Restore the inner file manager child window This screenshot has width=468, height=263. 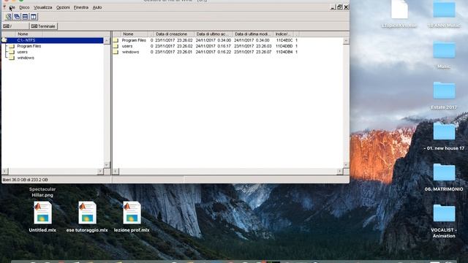tap(339, 7)
